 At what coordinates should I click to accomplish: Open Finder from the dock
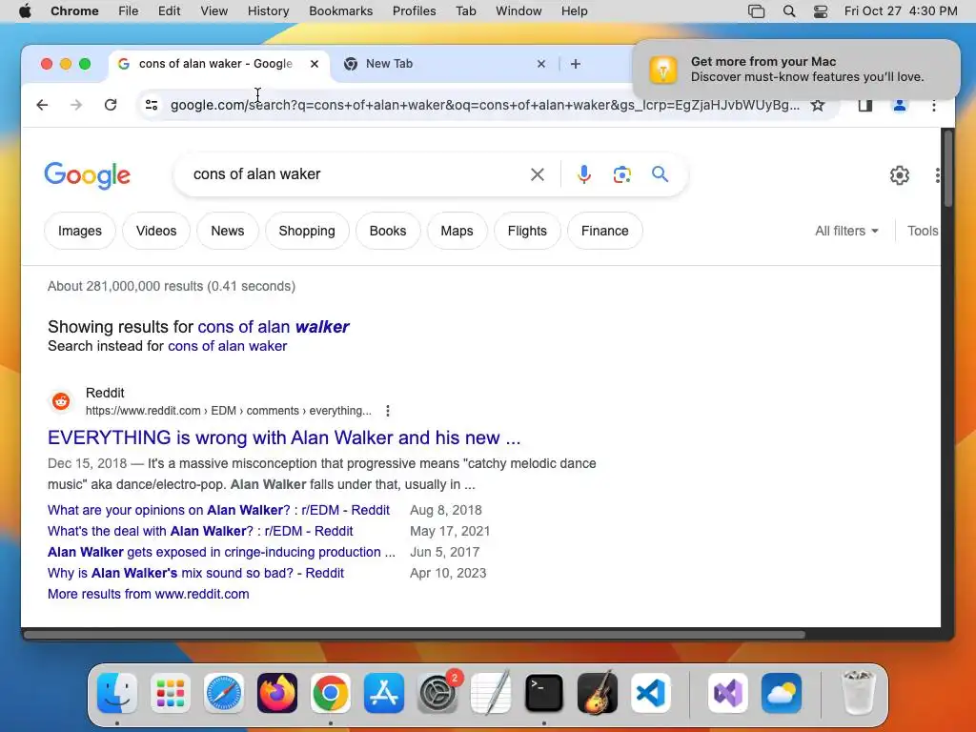[x=117, y=693]
